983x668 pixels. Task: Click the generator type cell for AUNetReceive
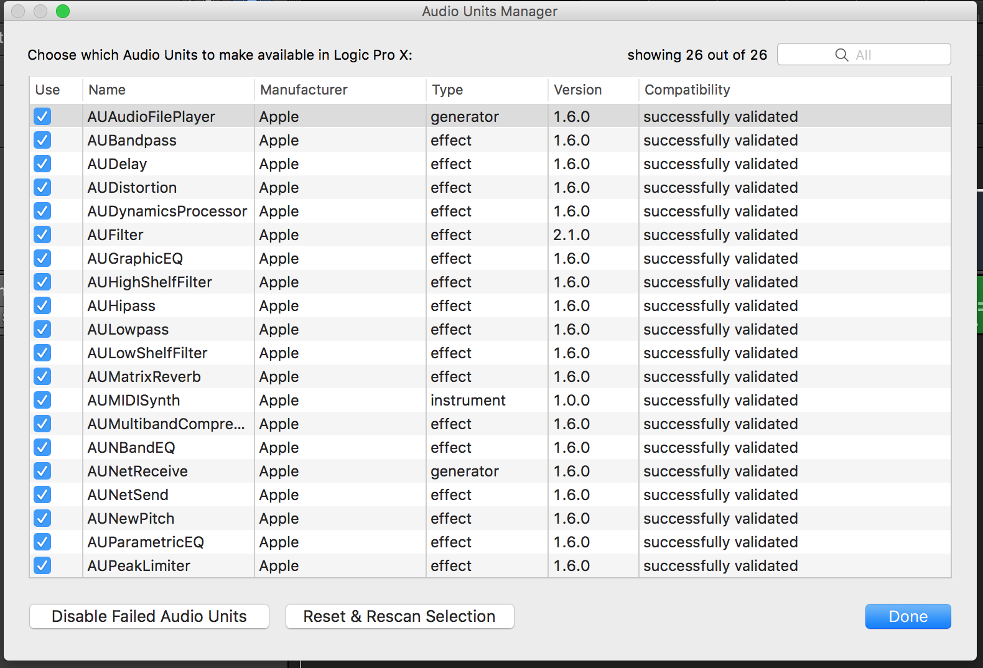[x=465, y=471]
